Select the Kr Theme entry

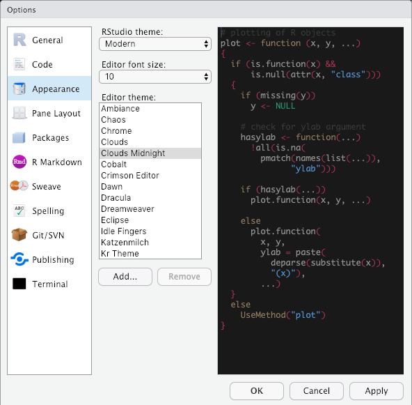(x=150, y=253)
